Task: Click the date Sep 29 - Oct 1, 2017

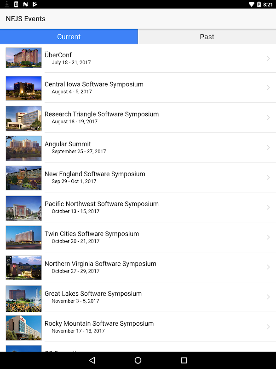Action: (74, 181)
